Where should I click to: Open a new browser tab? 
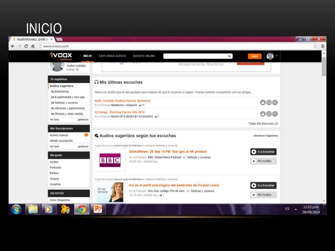[59, 39]
